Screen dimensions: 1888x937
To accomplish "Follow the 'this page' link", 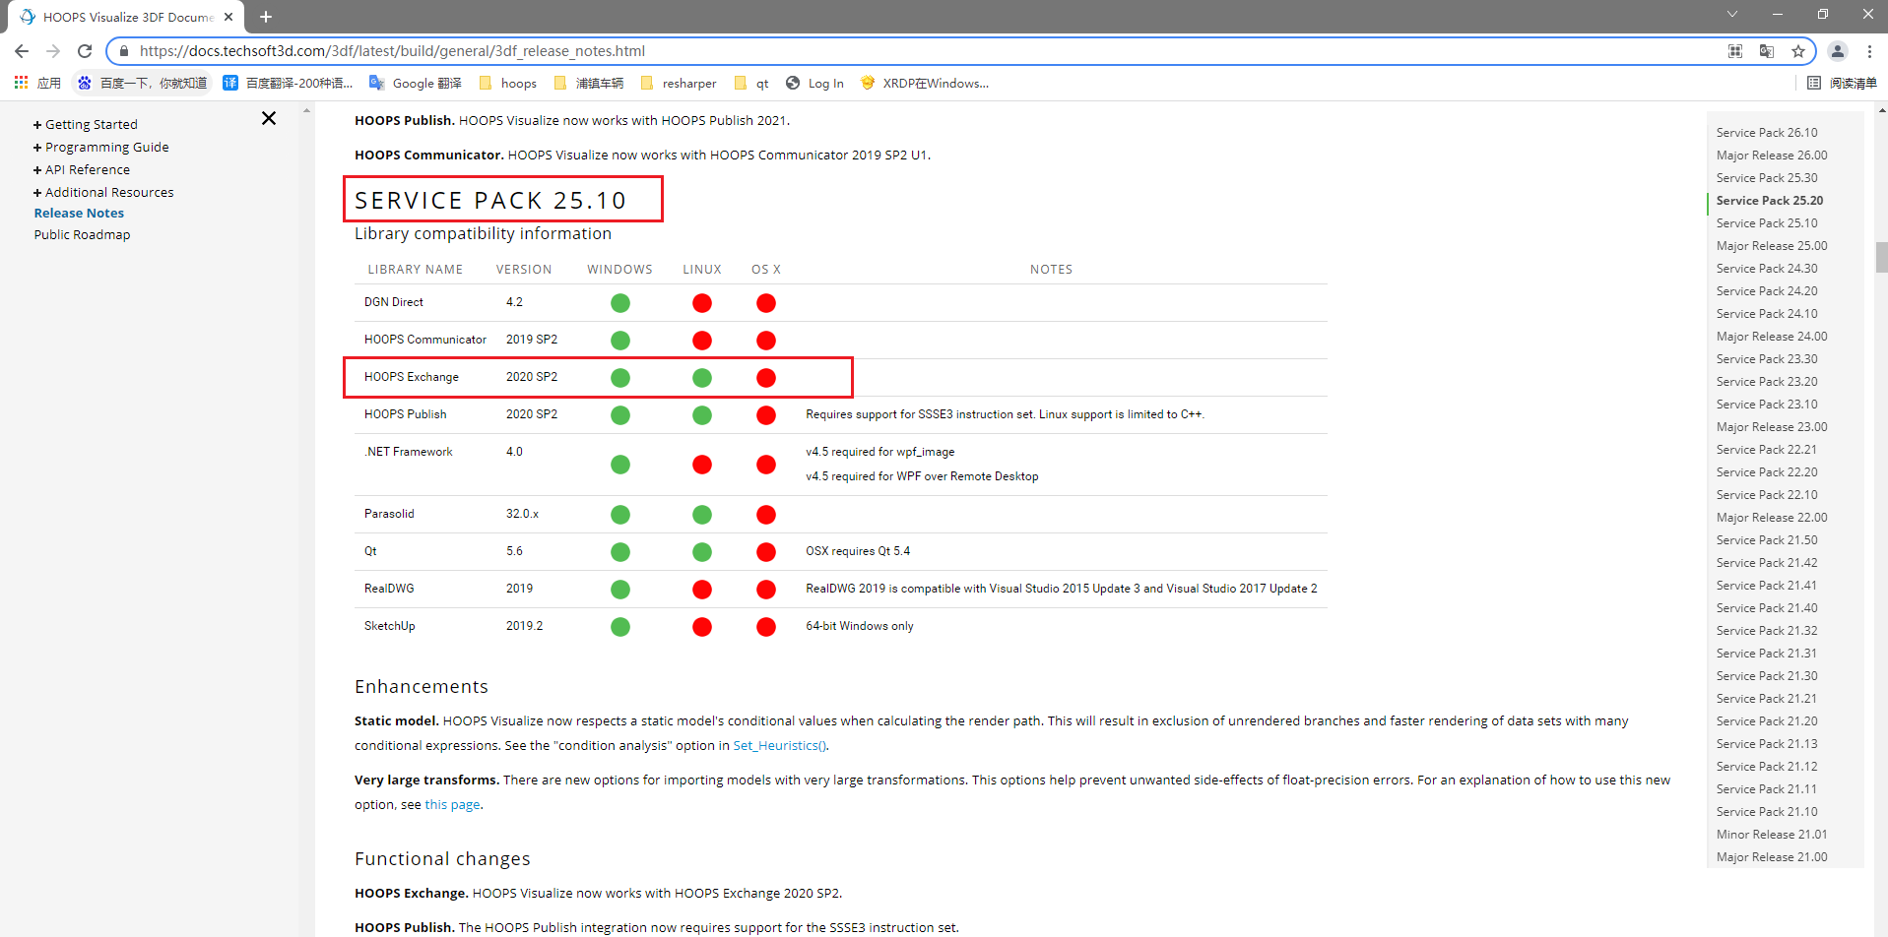I will point(452,805).
